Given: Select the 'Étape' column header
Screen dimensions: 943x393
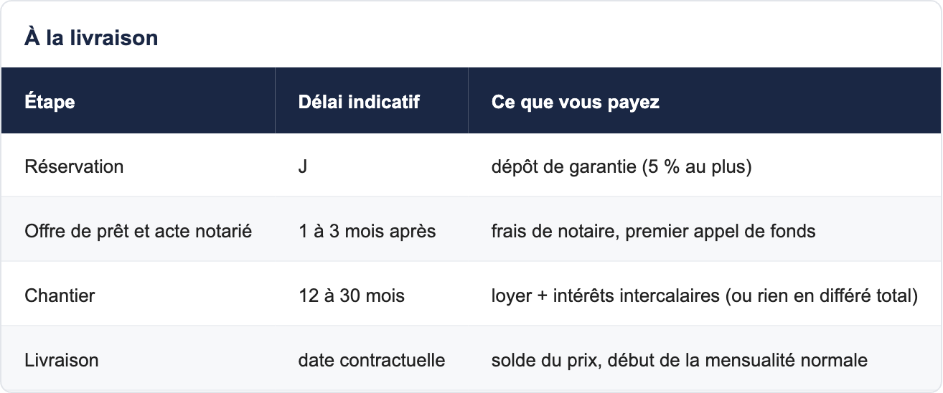Looking at the screenshot, I should [50, 102].
